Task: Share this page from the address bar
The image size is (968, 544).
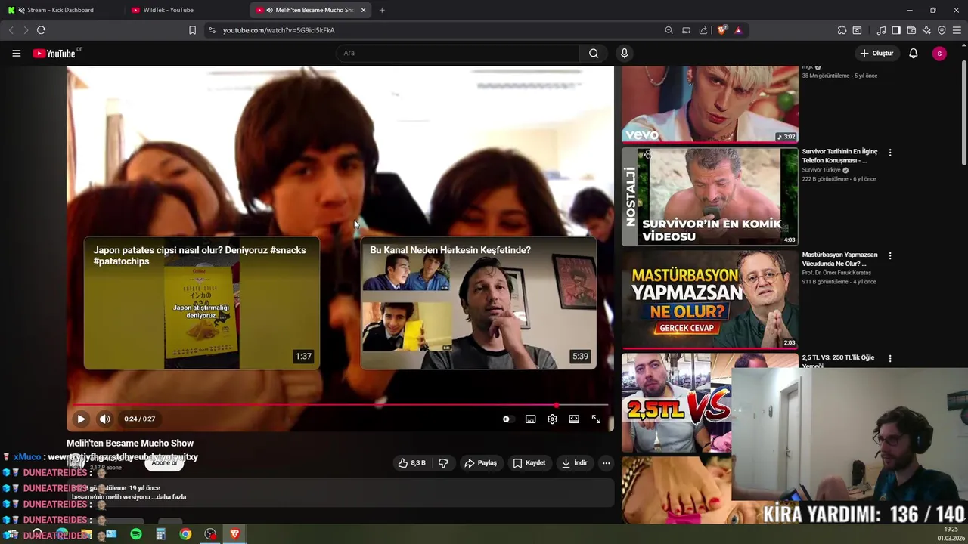Action: click(703, 30)
